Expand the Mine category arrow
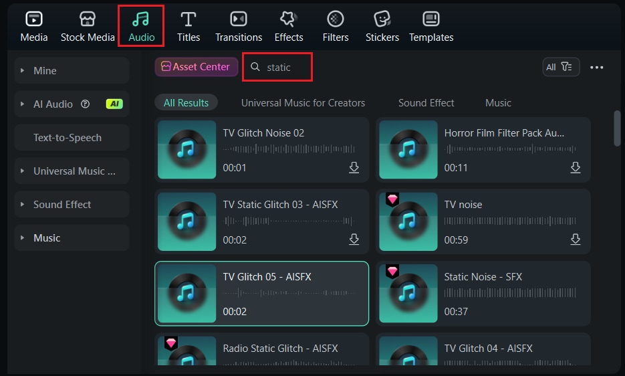 (22, 71)
